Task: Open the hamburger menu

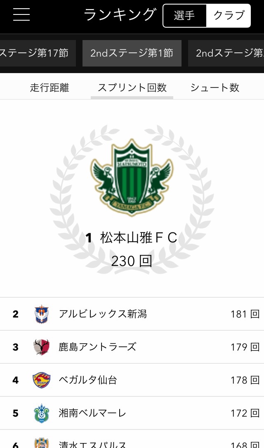Action: pyautogui.click(x=21, y=15)
